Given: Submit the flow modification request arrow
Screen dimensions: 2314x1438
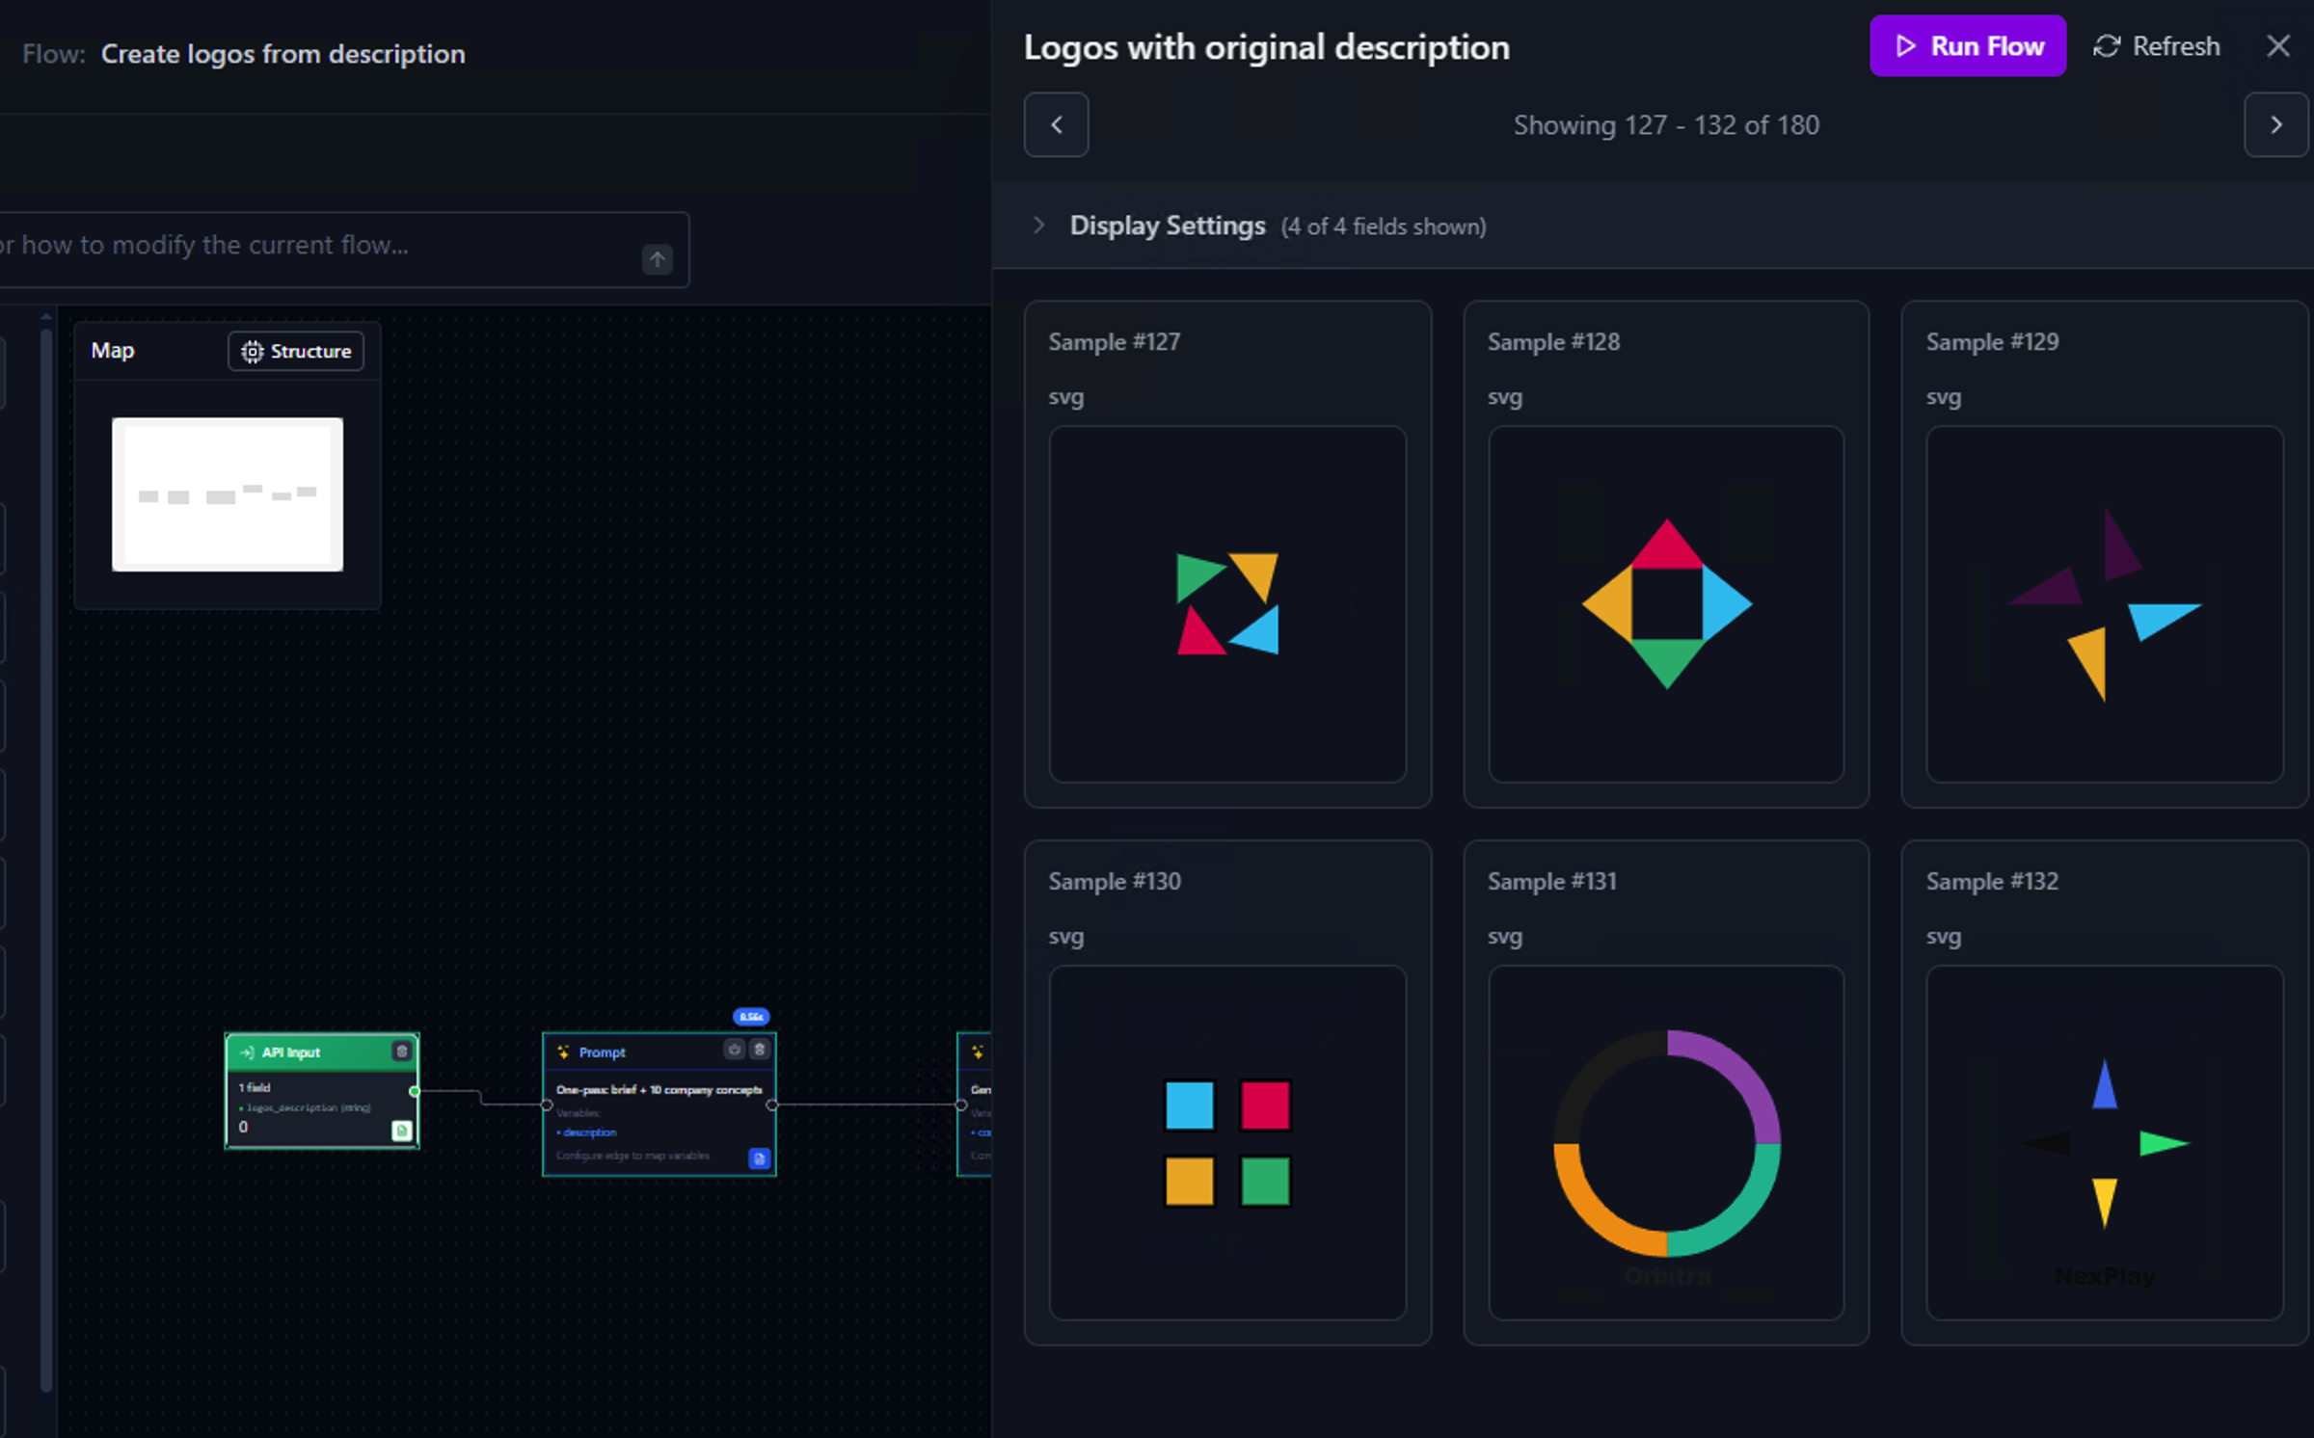Looking at the screenshot, I should (x=657, y=258).
